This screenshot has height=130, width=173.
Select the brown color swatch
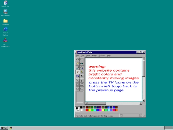pos(117,107)
